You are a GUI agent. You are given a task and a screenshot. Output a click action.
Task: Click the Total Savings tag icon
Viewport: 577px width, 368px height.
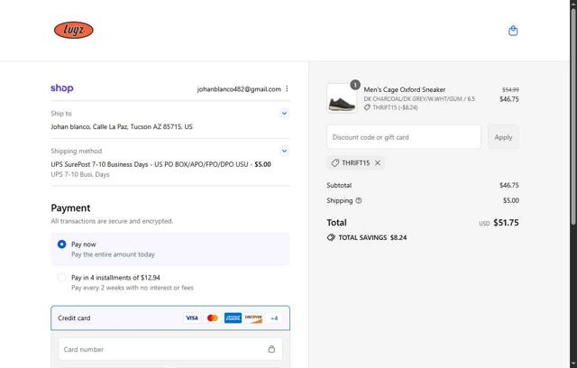point(331,238)
